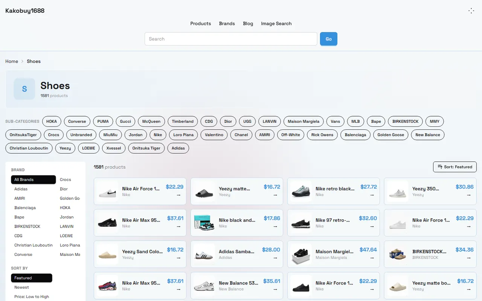The width and height of the screenshot is (482, 301).
Task: Open Yeezy Sand Color slide thumbnail
Action: pos(107,254)
